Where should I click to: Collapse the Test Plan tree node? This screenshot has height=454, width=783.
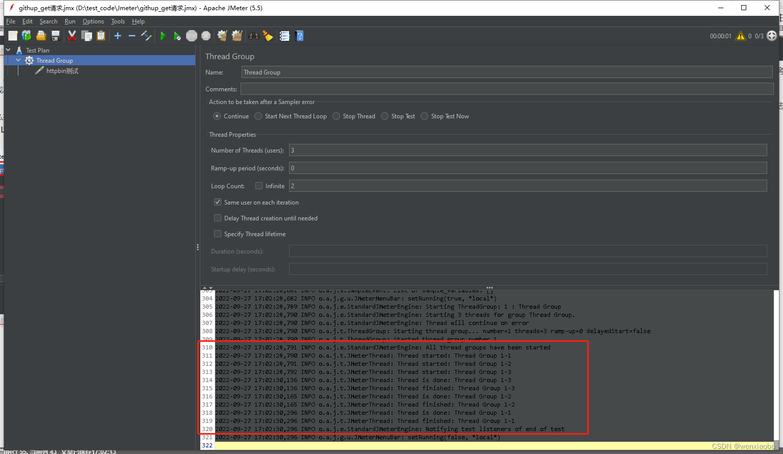tap(8, 50)
